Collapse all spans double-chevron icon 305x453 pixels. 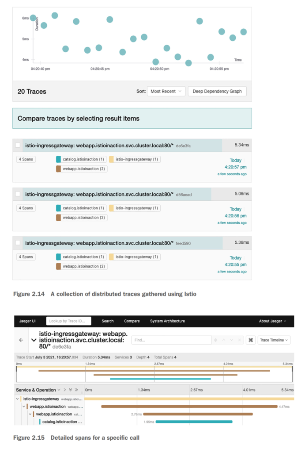pos(76,390)
